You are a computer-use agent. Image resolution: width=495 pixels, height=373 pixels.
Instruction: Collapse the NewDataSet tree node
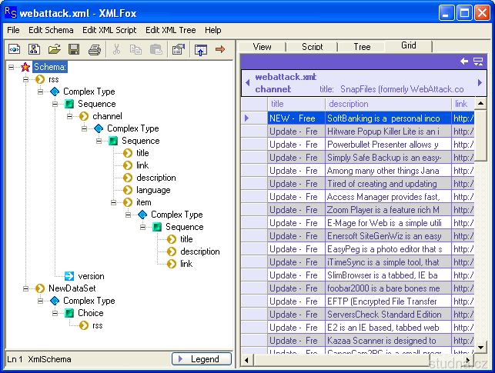pos(27,288)
